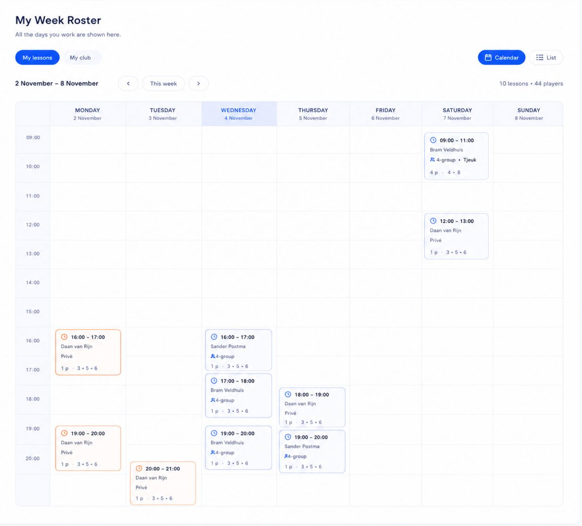
Task: Open Saturday 12:00 Privé lesson card
Action: point(456,236)
